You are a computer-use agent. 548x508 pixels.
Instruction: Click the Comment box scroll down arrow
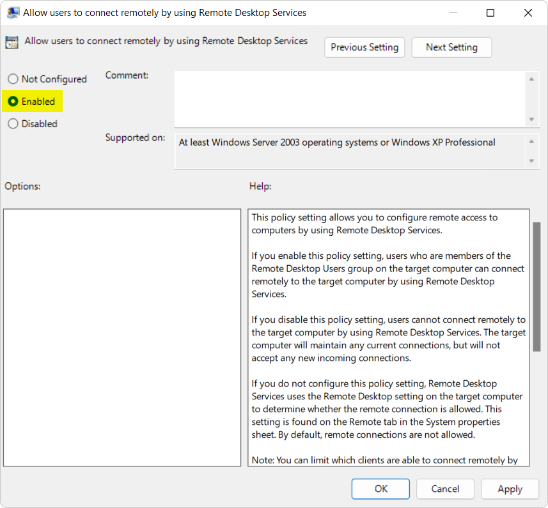[531, 119]
